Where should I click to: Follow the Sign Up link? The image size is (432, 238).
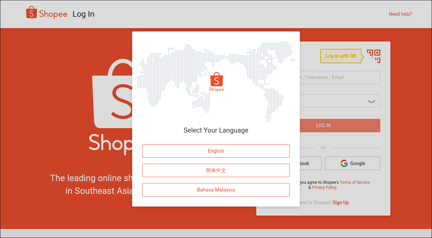(341, 203)
